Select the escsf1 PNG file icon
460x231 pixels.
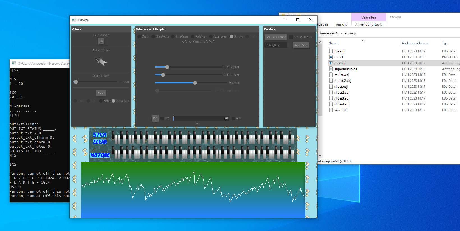[331, 57]
